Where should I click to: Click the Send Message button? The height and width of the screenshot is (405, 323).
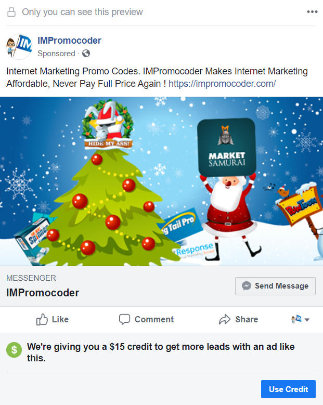[275, 286]
